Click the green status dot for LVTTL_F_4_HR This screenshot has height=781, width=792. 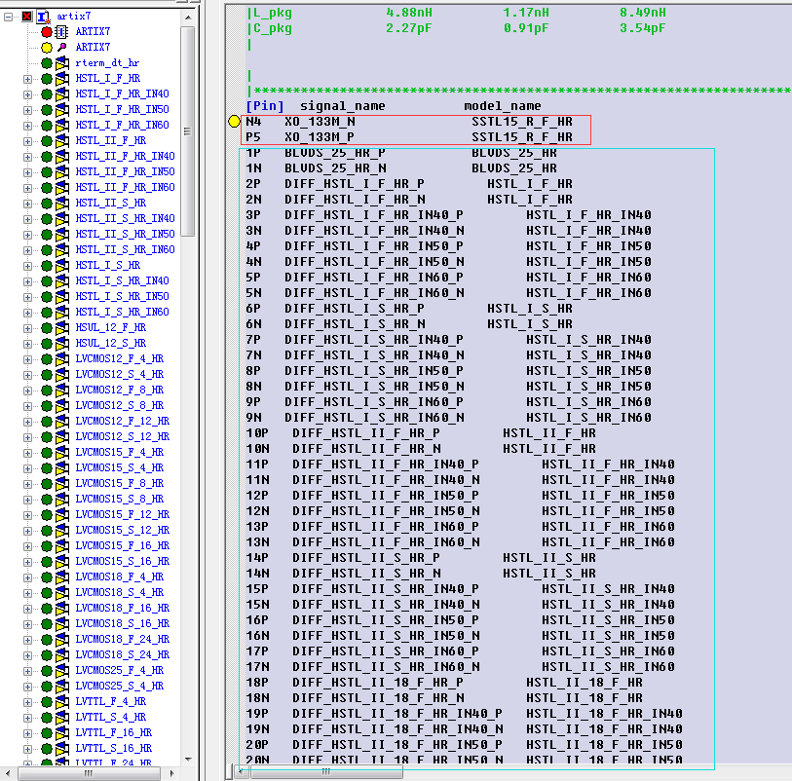click(x=47, y=702)
